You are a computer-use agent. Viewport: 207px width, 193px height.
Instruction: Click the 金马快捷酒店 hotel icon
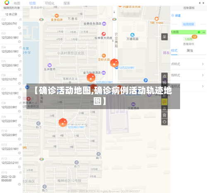[x=103, y=73]
